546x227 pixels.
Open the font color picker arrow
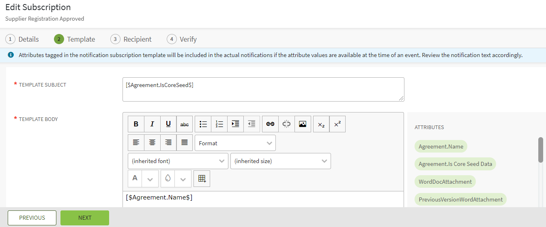150,179
